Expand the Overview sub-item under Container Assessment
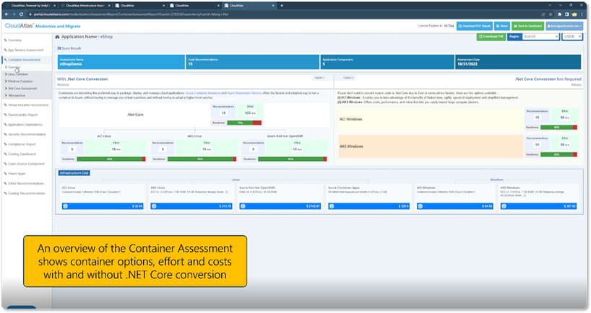Viewport: 591px width, 313px height. tap(13, 67)
